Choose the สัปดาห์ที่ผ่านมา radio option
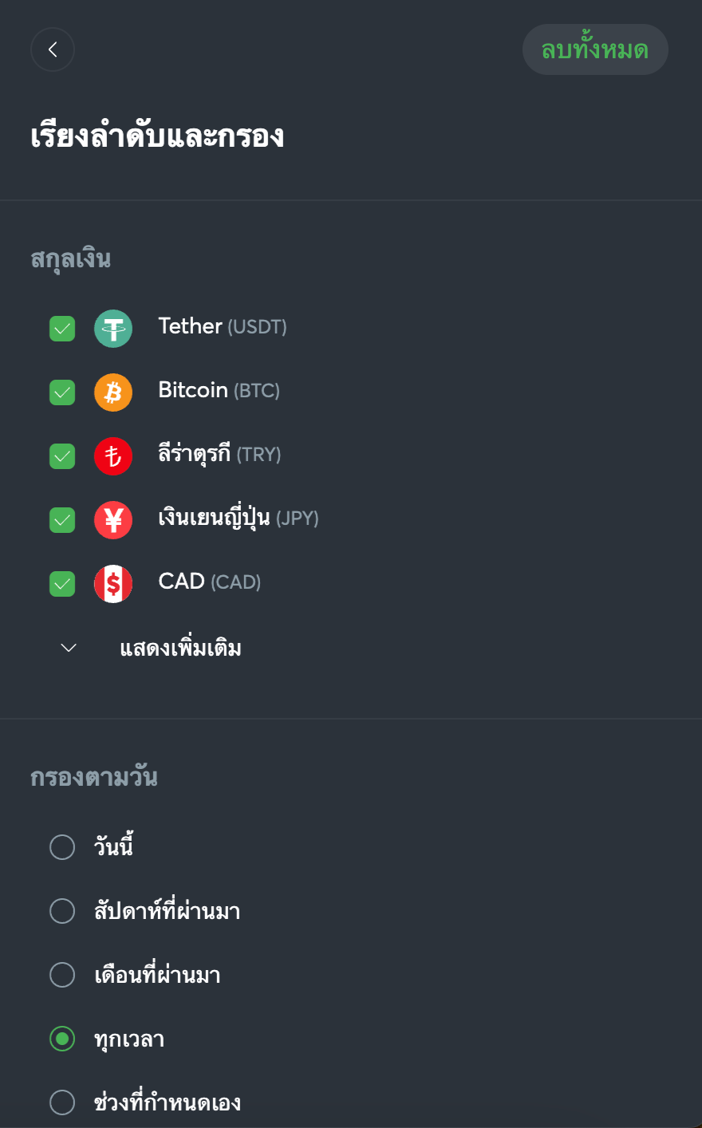The width and height of the screenshot is (702, 1128). pos(62,910)
